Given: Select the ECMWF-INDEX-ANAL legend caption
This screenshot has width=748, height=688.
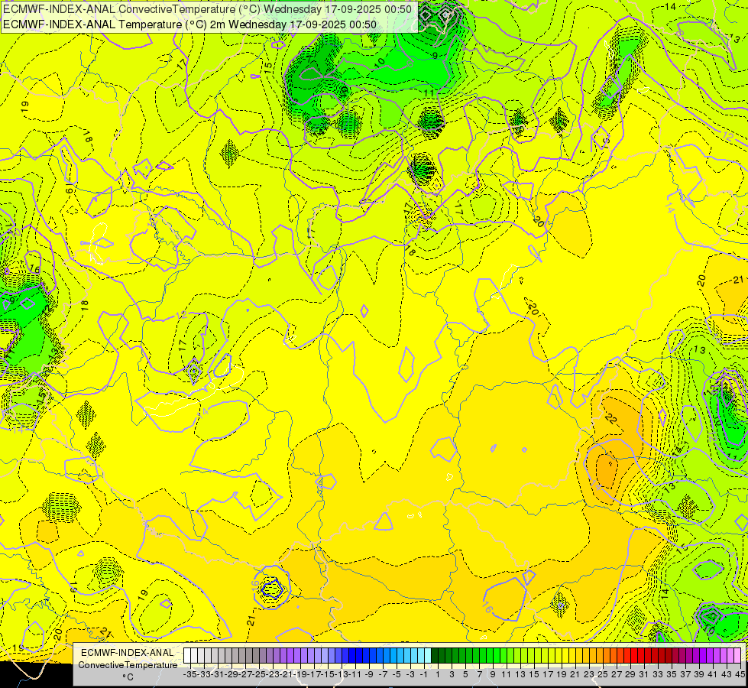Looking at the screenshot, I should click(x=128, y=653).
